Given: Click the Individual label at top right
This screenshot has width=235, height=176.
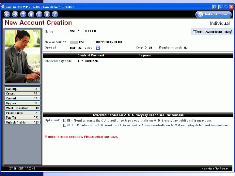Looking at the screenshot, I should coord(220,23).
